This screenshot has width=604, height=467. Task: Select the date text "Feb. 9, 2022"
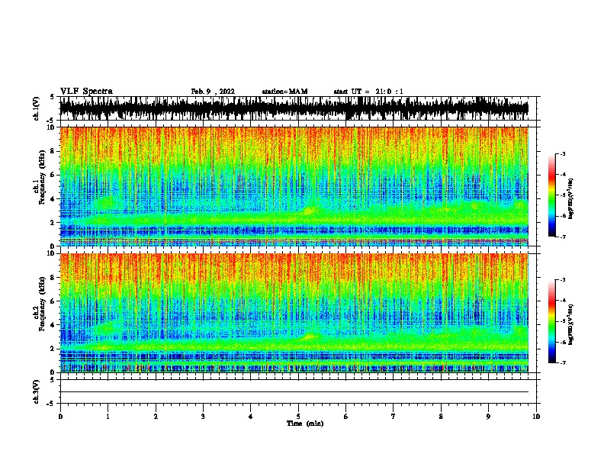(213, 92)
